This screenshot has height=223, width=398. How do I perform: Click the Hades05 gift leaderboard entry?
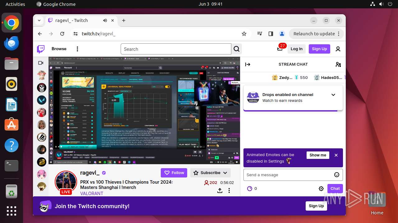click(x=328, y=77)
